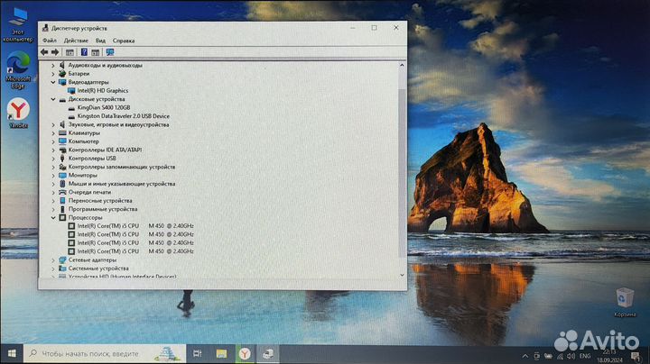This screenshot has width=650, height=364.
Task: Click the Процессоры chip icon
Action: [62, 217]
